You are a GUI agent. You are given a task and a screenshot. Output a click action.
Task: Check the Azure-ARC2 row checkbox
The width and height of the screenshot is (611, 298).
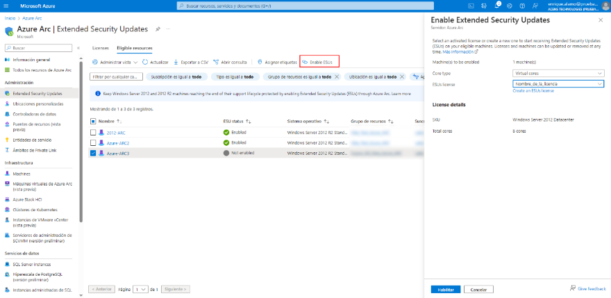[x=93, y=143]
